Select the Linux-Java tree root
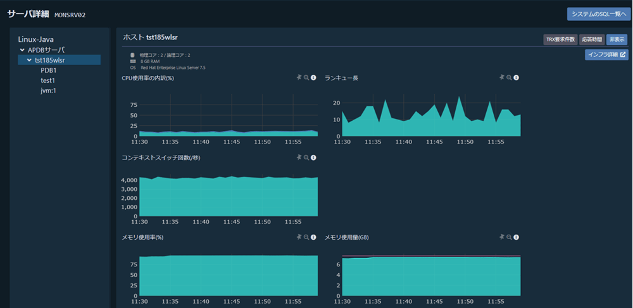The height and width of the screenshot is (308, 633). click(36, 39)
